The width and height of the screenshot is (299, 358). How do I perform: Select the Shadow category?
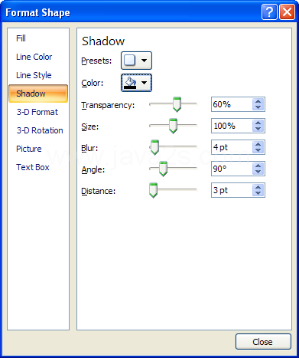(38, 94)
